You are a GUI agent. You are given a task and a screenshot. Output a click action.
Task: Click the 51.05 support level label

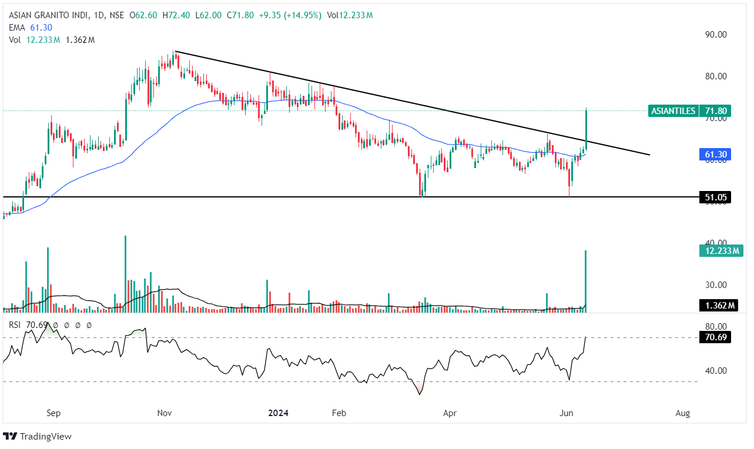pos(715,197)
